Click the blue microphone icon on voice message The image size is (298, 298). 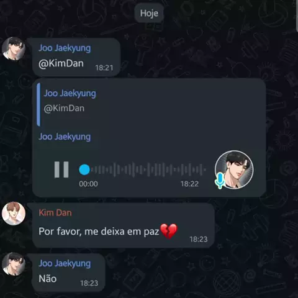[220, 181]
